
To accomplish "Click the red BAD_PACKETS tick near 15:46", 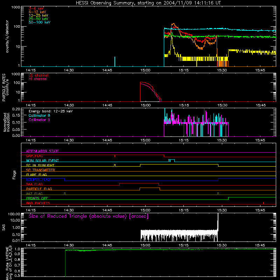I will (x=264, y=203).
